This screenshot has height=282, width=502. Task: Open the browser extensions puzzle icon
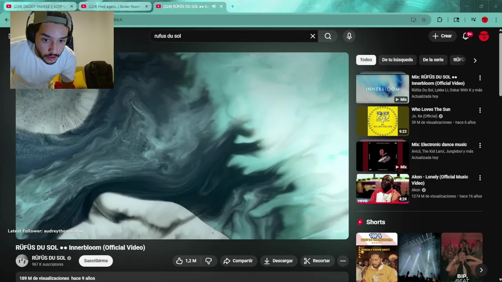click(440, 20)
